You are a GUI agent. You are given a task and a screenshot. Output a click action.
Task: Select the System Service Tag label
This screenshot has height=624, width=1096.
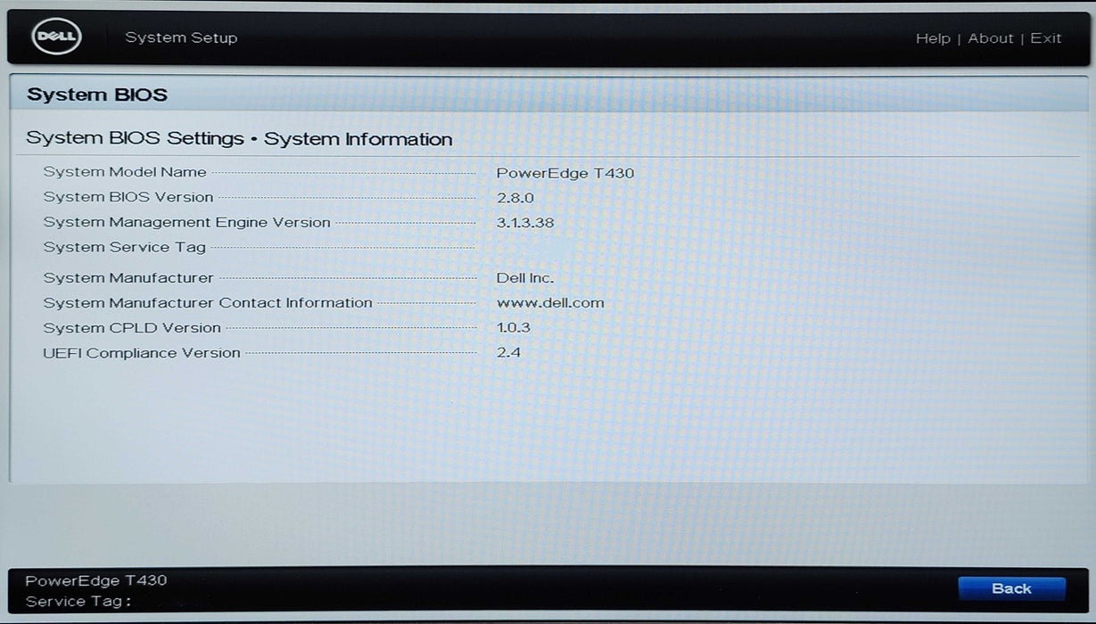tap(125, 247)
